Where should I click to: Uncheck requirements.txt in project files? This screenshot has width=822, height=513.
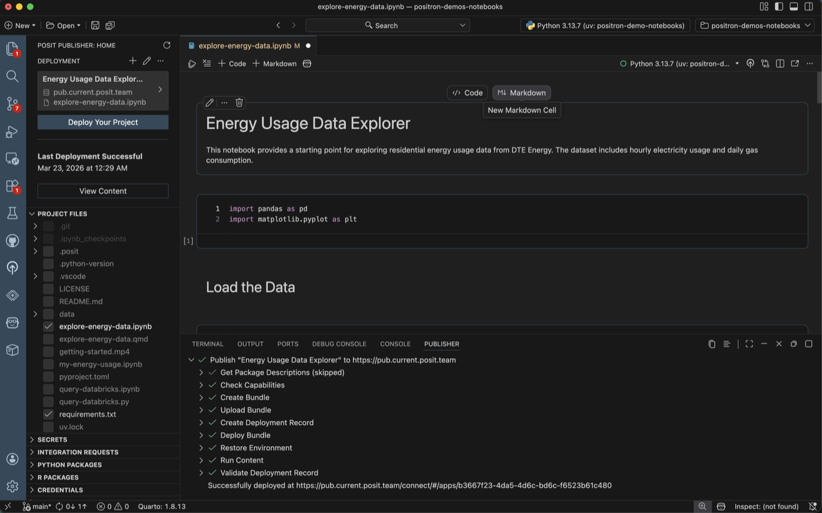pos(48,415)
